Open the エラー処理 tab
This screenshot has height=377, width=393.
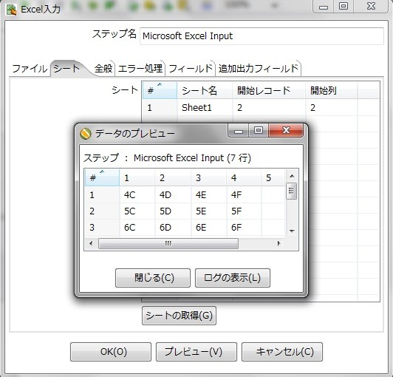(140, 68)
